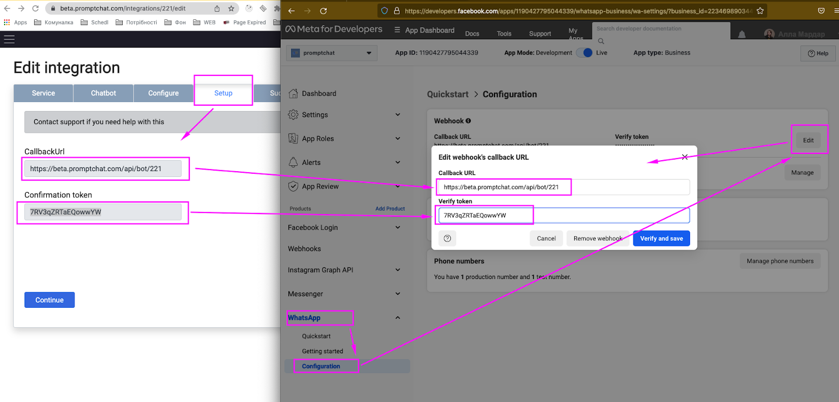
Task: Open the Docs menu item
Action: coord(472,33)
